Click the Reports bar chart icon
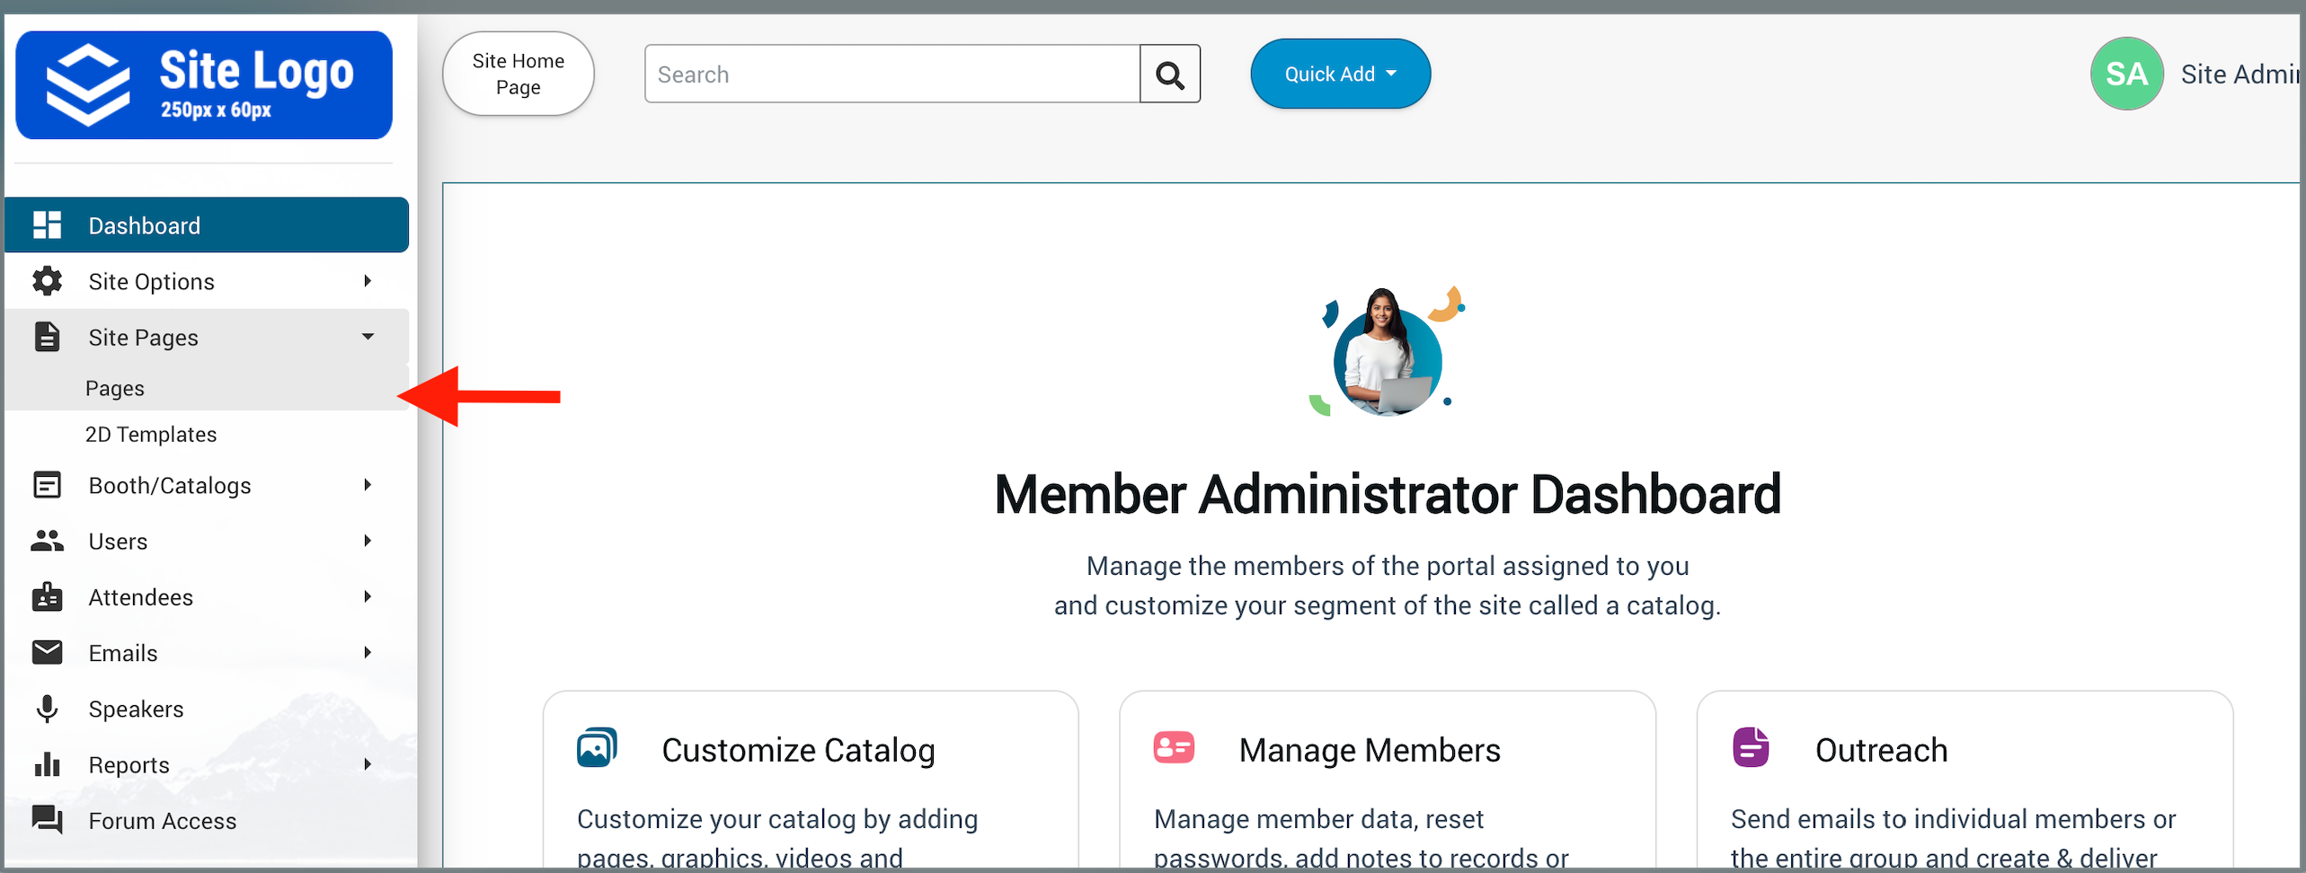 pyautogui.click(x=47, y=764)
